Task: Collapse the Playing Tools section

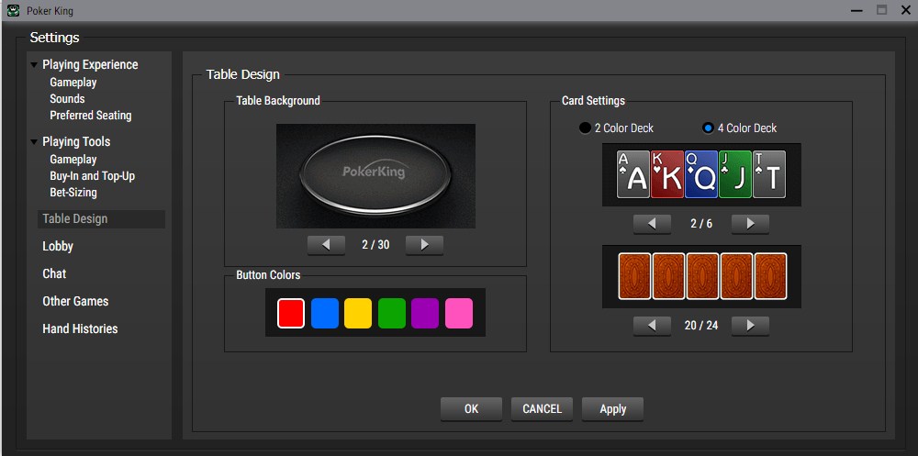Action: pos(35,142)
